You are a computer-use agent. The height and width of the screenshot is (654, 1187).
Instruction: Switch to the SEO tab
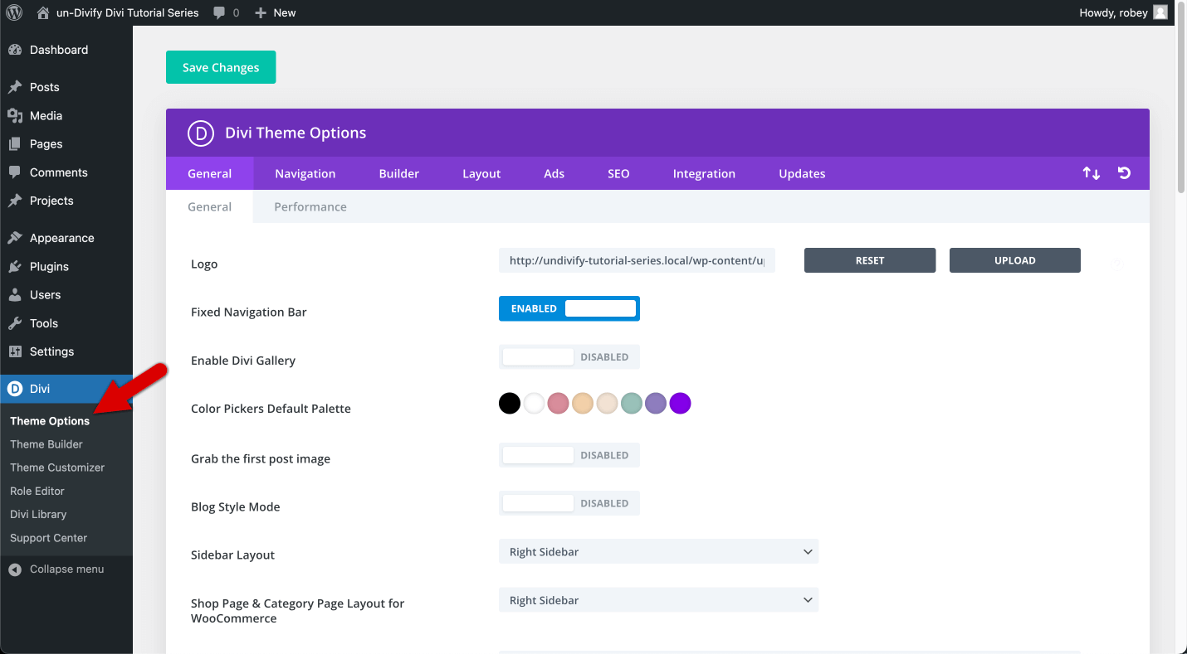coord(618,173)
